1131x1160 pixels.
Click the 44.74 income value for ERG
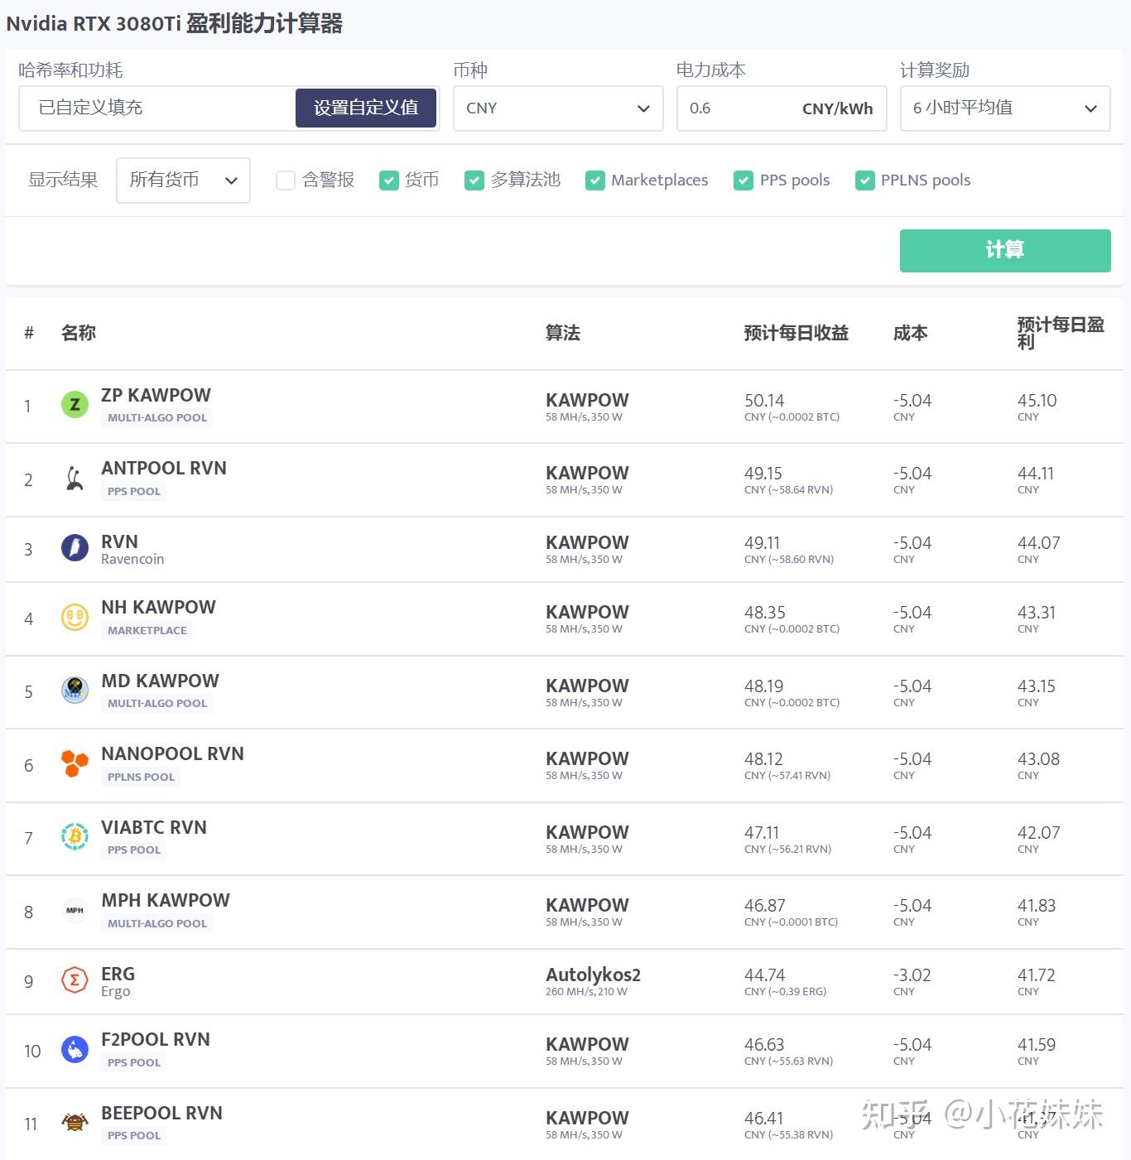(764, 975)
